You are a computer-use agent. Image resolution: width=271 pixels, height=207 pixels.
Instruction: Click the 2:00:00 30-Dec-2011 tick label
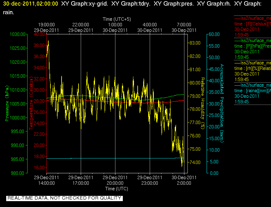pyautogui.click(x=184, y=180)
